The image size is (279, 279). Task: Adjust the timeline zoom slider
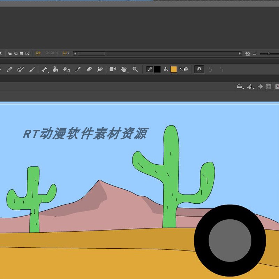[269, 53]
